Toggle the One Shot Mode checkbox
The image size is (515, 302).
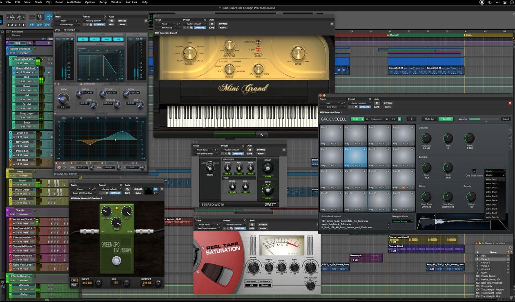coord(474,171)
